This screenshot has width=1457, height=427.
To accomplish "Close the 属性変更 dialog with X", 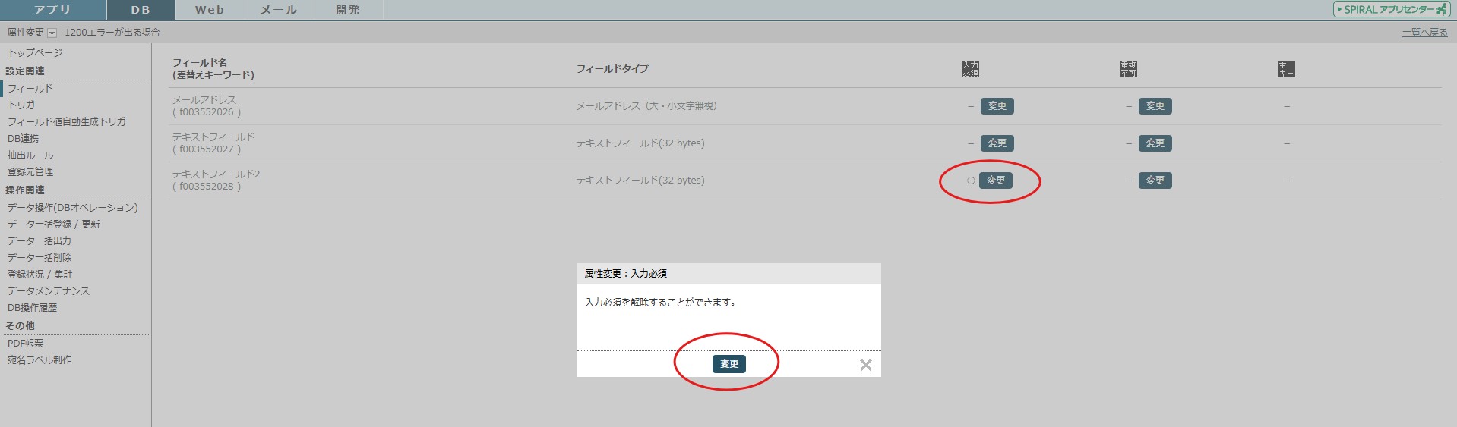I will tap(865, 365).
